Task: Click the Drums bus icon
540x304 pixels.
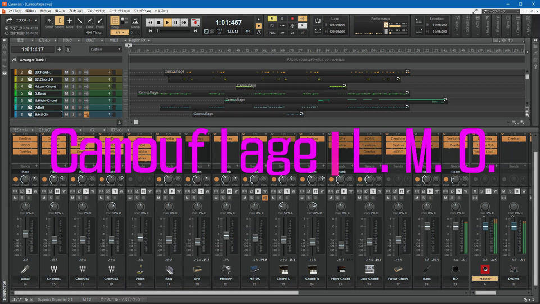Action: coord(514,269)
